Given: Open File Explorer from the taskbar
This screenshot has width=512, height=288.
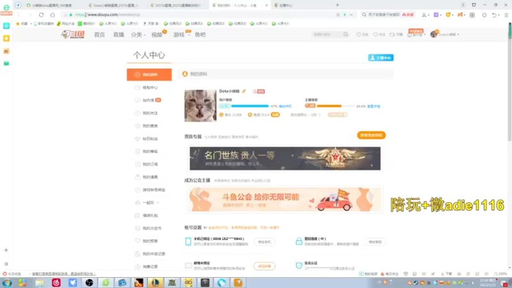Looking at the screenshot, I should (40, 282).
